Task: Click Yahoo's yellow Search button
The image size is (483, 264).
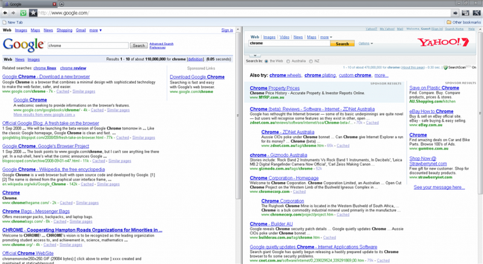Action: pyautogui.click(x=342, y=43)
